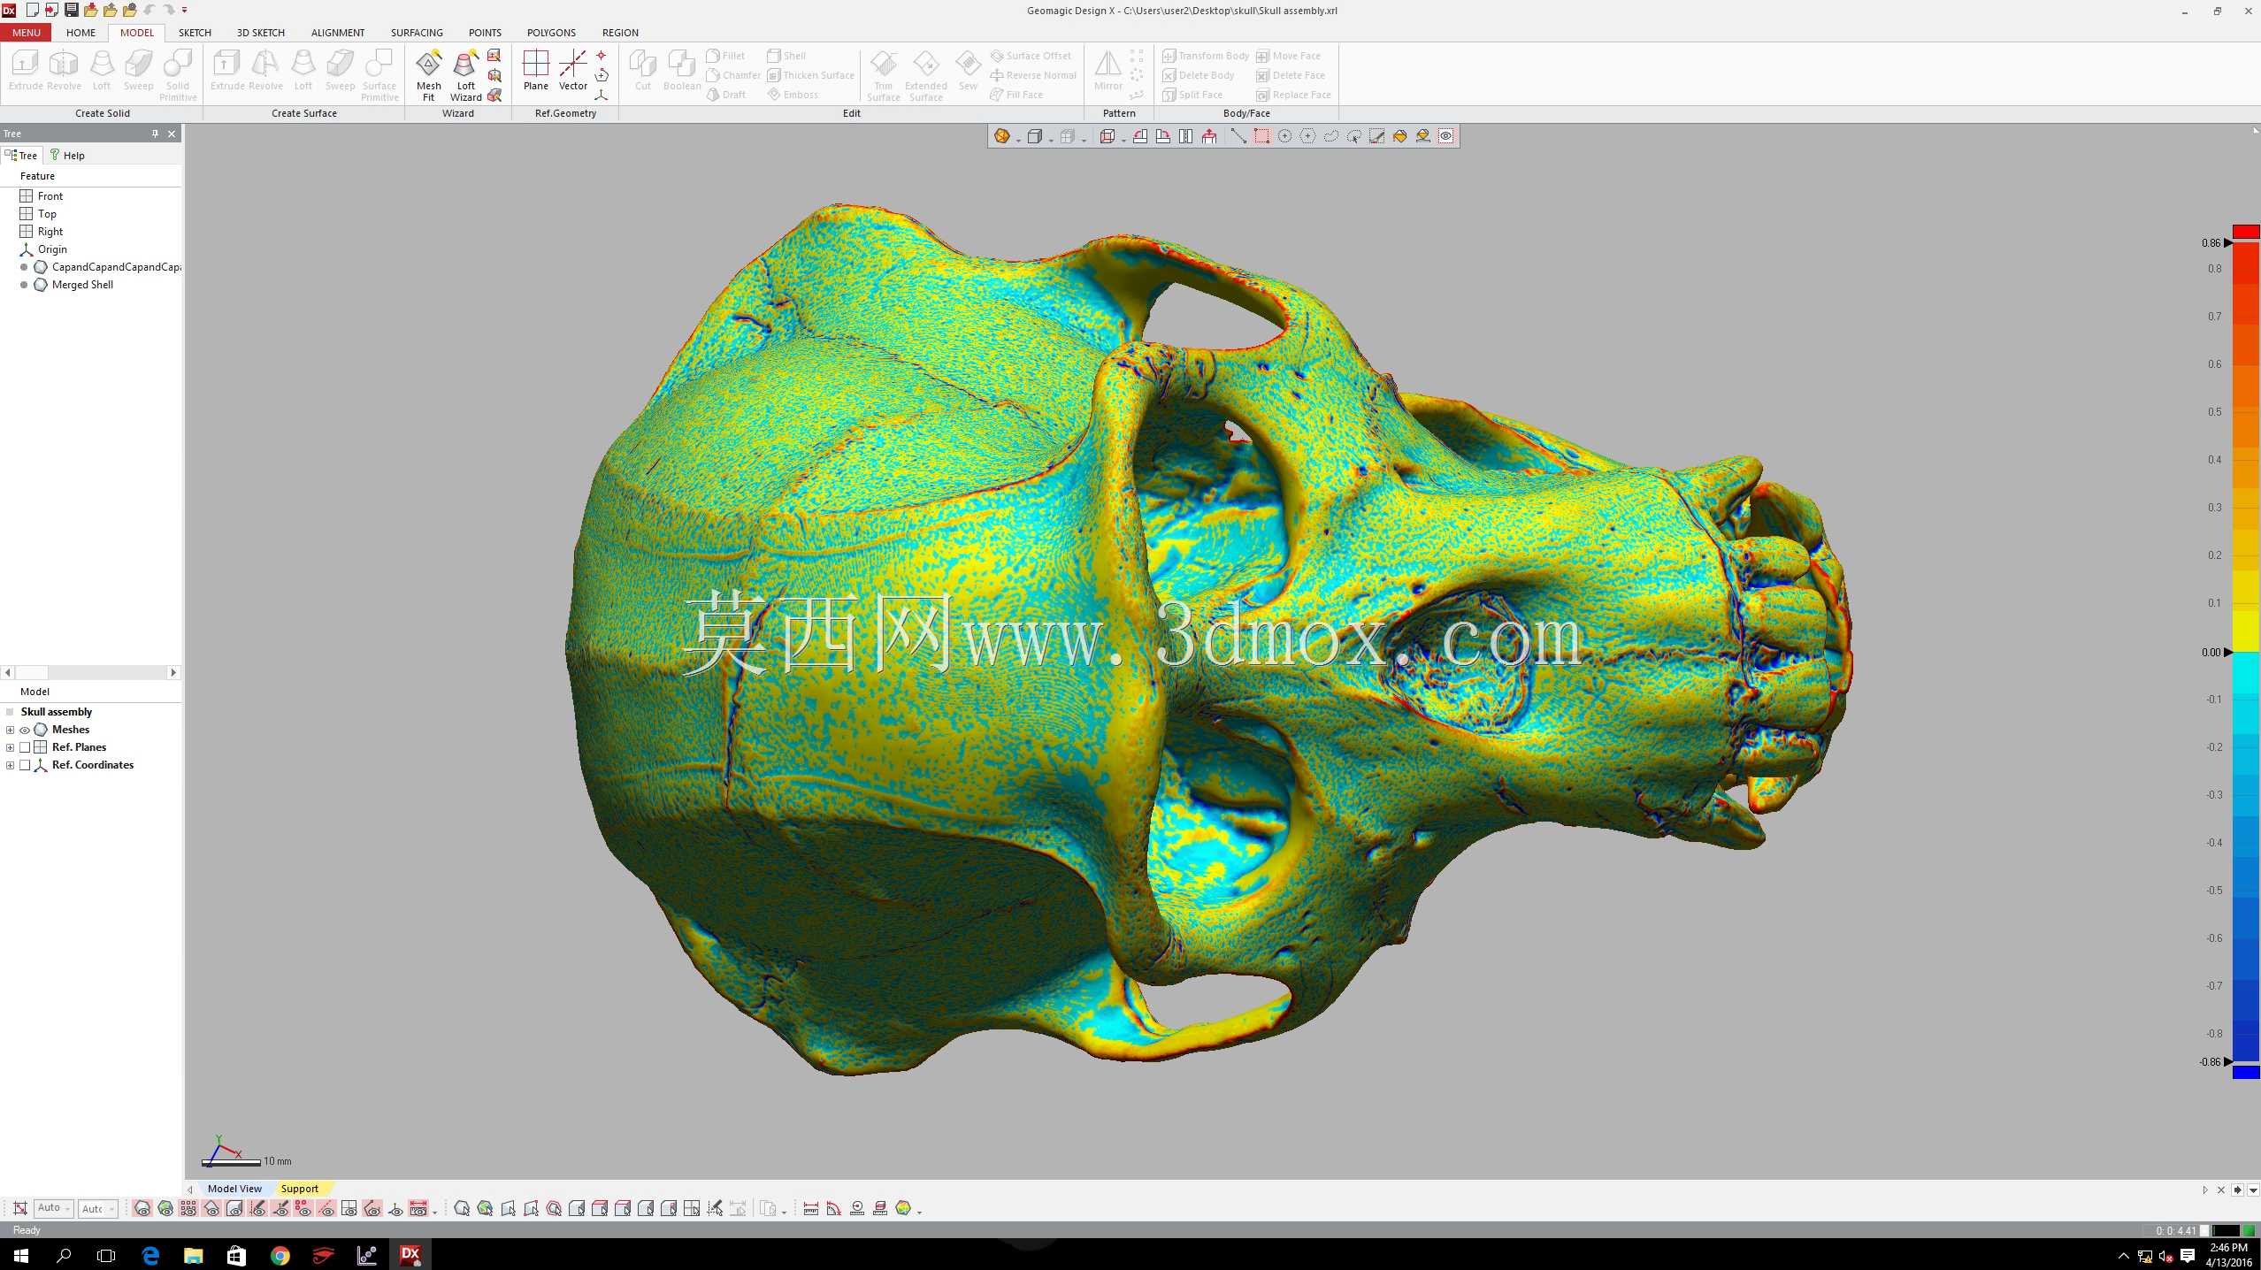Open the red MENU tab
Screen dimensions: 2261x1270
click(x=26, y=33)
